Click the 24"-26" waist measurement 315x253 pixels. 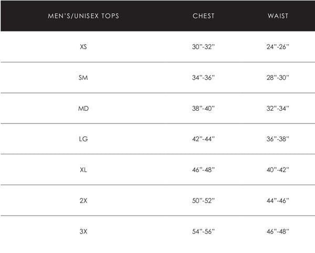[278, 47]
